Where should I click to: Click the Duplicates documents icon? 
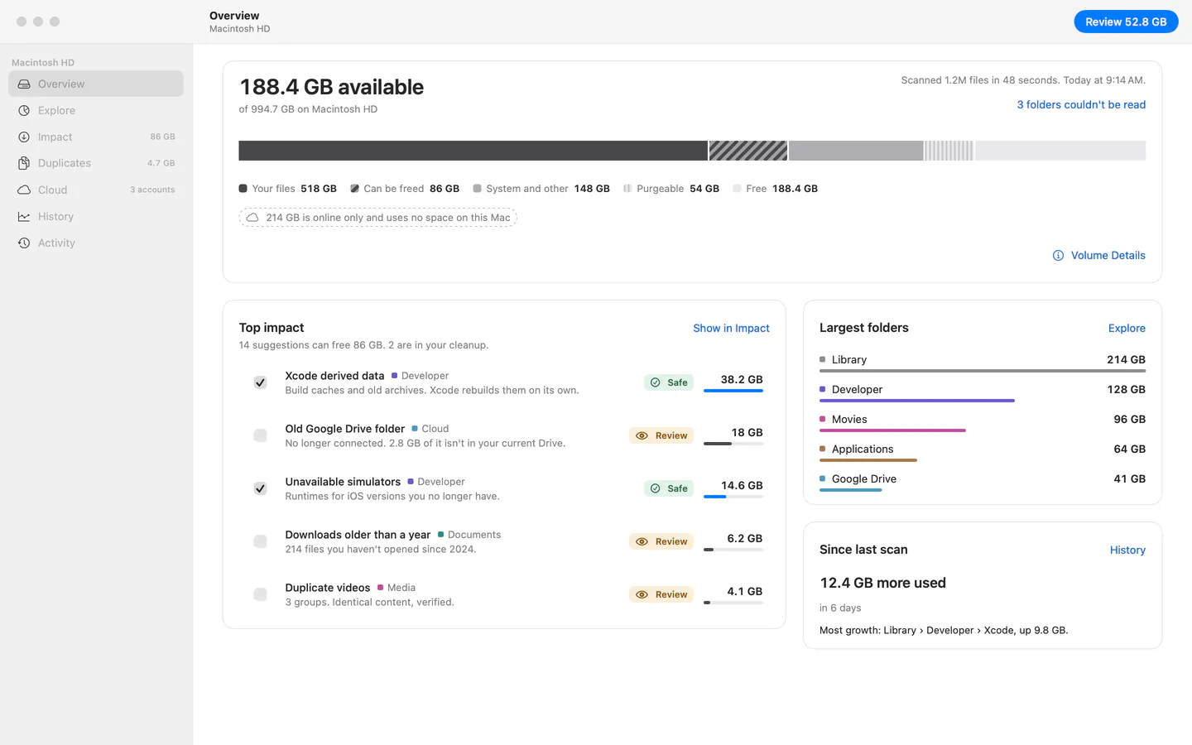pos(24,163)
